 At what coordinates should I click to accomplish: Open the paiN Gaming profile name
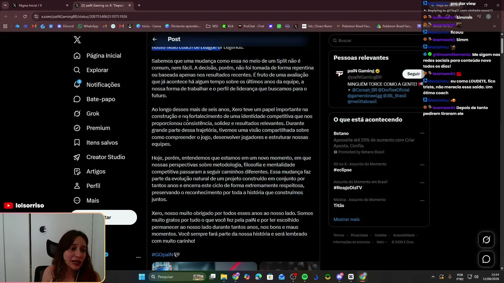[361, 71]
